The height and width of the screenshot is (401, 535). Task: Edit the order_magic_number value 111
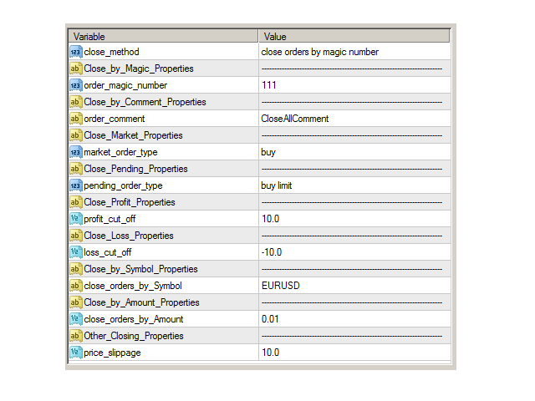(269, 85)
